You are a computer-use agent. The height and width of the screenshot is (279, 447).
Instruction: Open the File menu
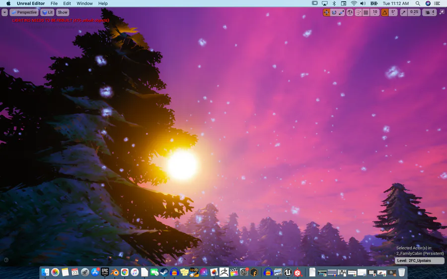click(54, 3)
